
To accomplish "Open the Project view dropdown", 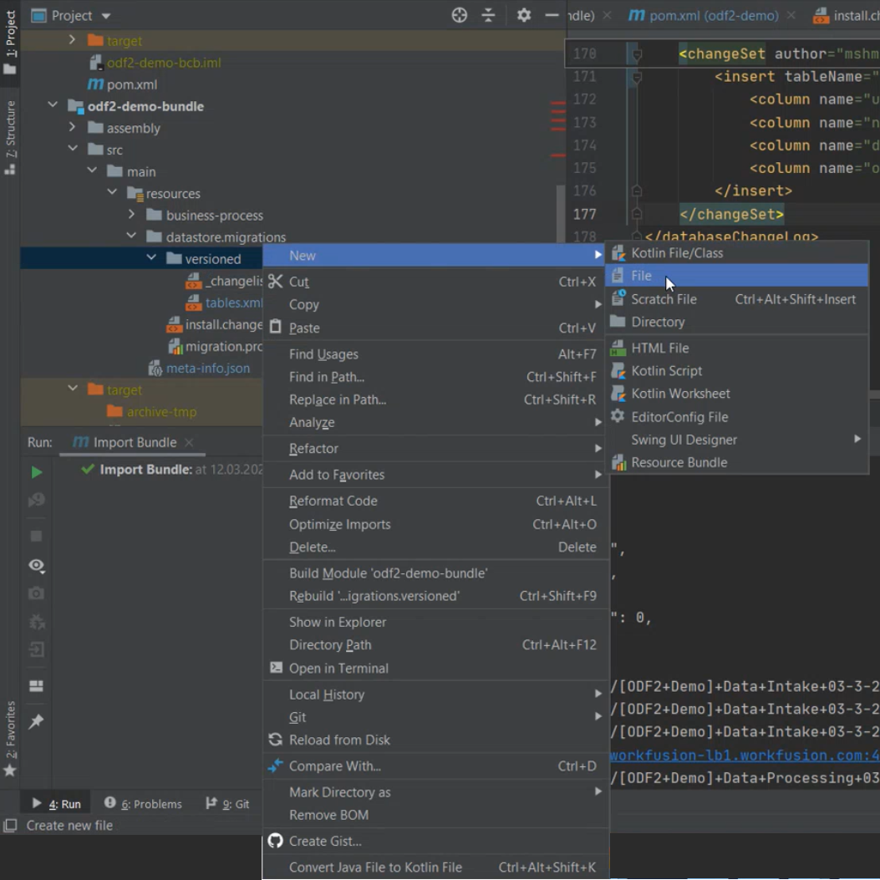I will point(106,16).
